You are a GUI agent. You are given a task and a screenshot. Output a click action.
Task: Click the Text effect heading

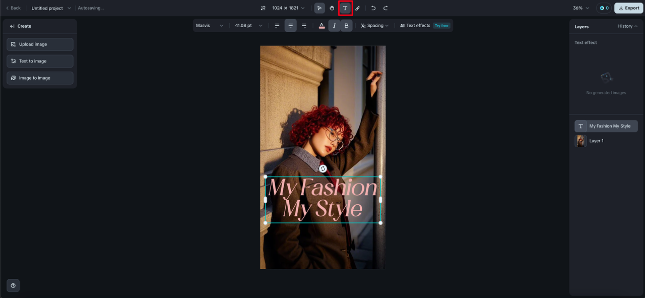[586, 43]
